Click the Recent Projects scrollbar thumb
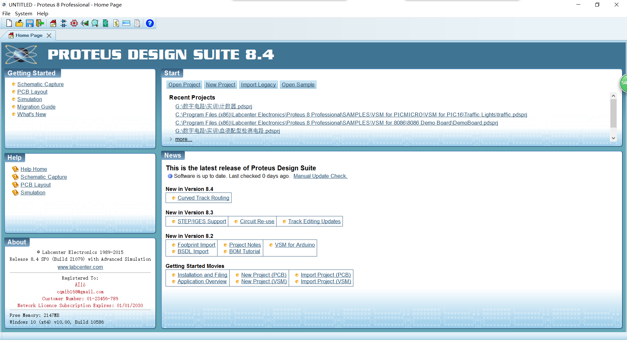The image size is (627, 340). pyautogui.click(x=613, y=113)
